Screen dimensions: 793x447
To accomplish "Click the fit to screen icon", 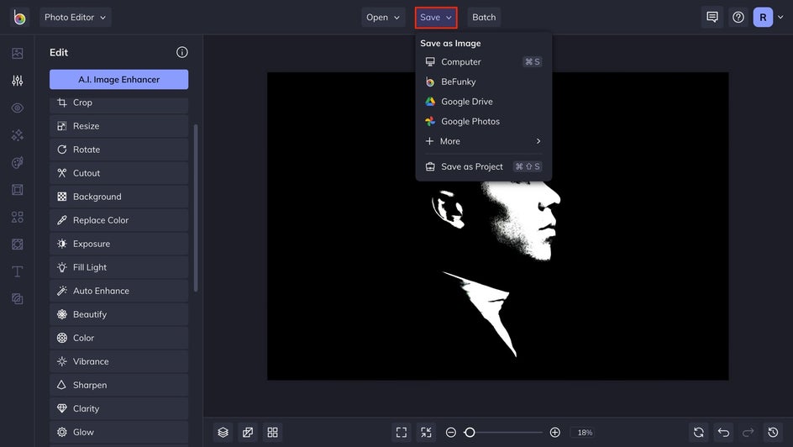I will [x=402, y=433].
